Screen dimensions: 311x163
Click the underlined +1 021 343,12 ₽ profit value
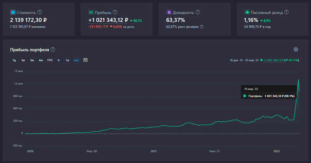(108, 20)
